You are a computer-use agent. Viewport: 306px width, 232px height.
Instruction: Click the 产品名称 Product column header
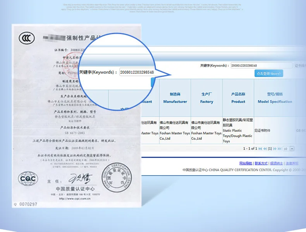238,98
